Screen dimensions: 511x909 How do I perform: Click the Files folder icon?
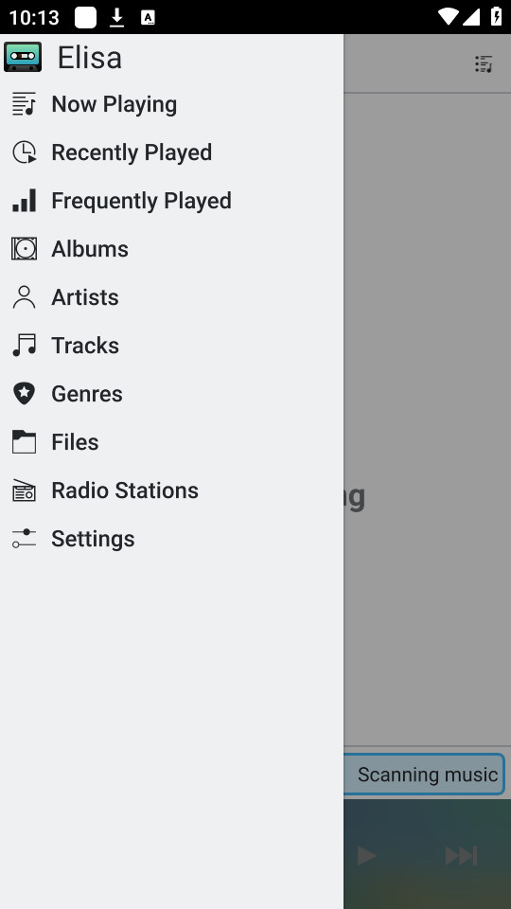coord(24,442)
